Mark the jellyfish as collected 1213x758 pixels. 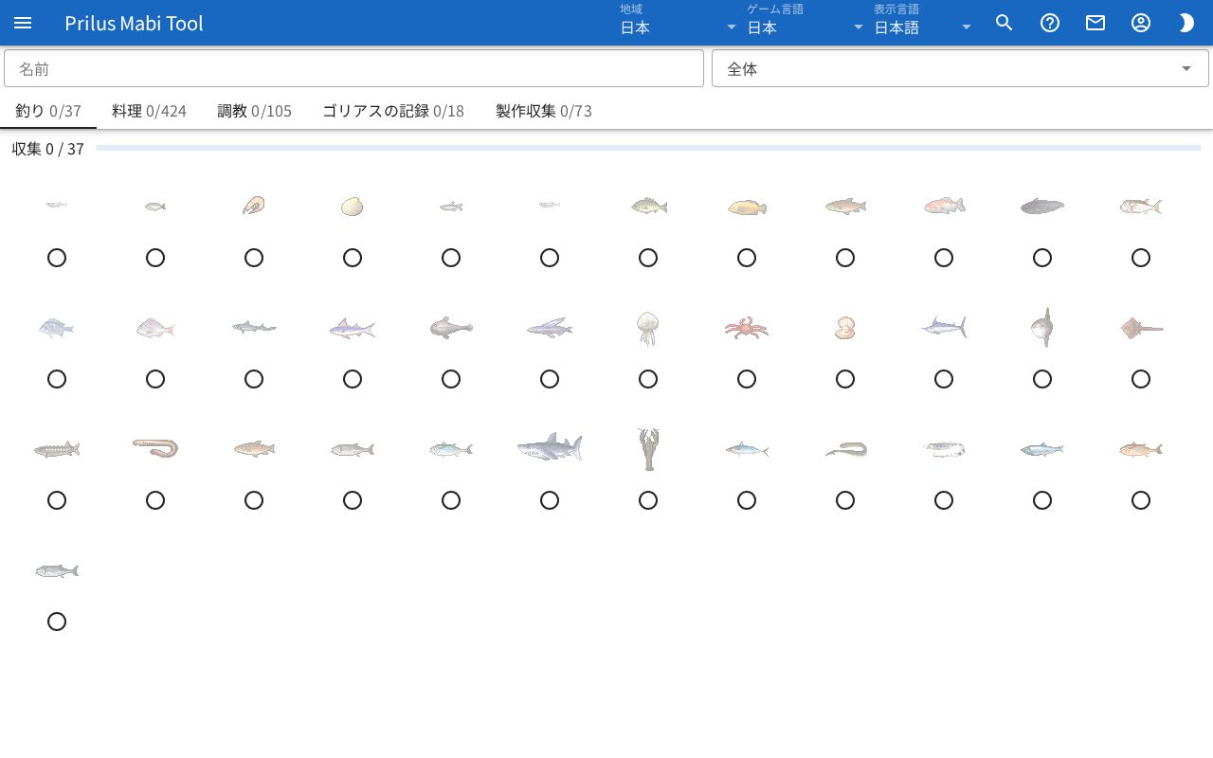pyautogui.click(x=648, y=379)
